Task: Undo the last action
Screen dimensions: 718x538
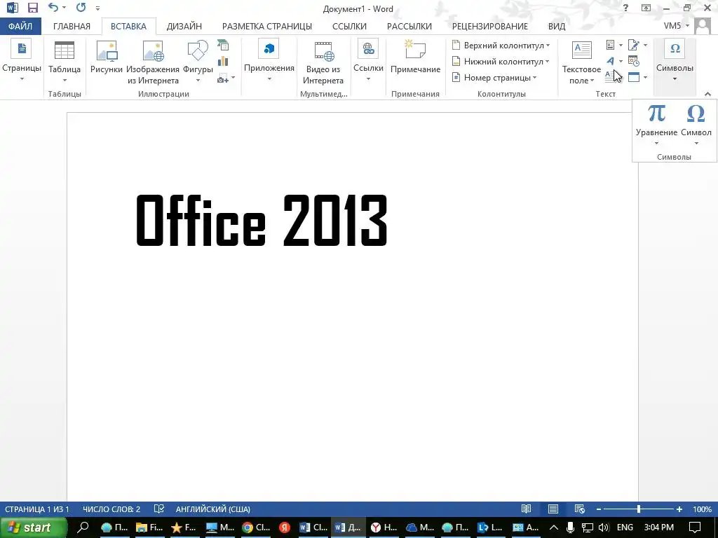Action: pos(53,7)
